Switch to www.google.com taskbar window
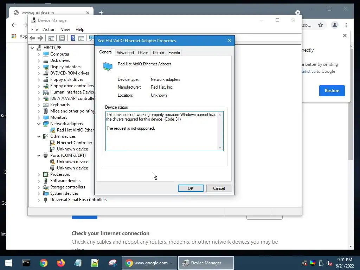 click(x=149, y=263)
